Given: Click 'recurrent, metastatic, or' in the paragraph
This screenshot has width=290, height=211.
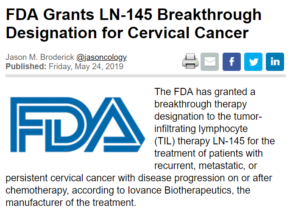Looking at the screenshot, I should (205, 164).
